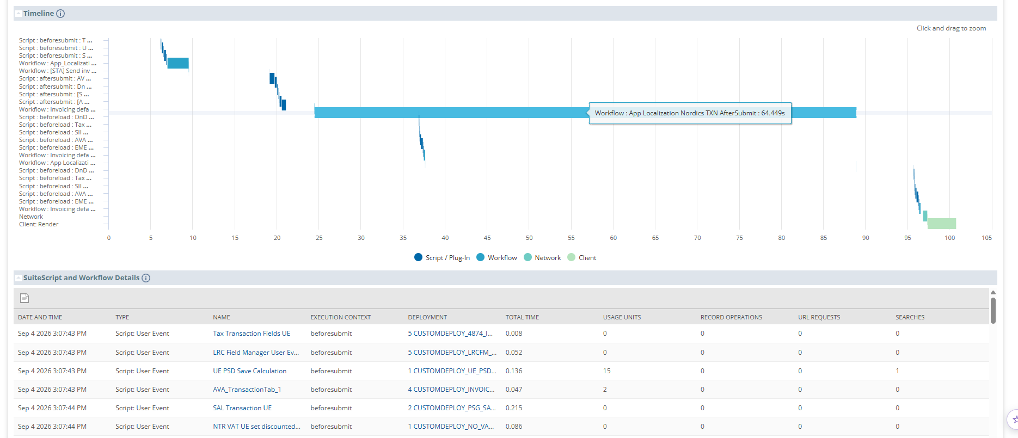Click the URL REQUESTS column header
The width and height of the screenshot is (1018, 438).
[x=819, y=317]
